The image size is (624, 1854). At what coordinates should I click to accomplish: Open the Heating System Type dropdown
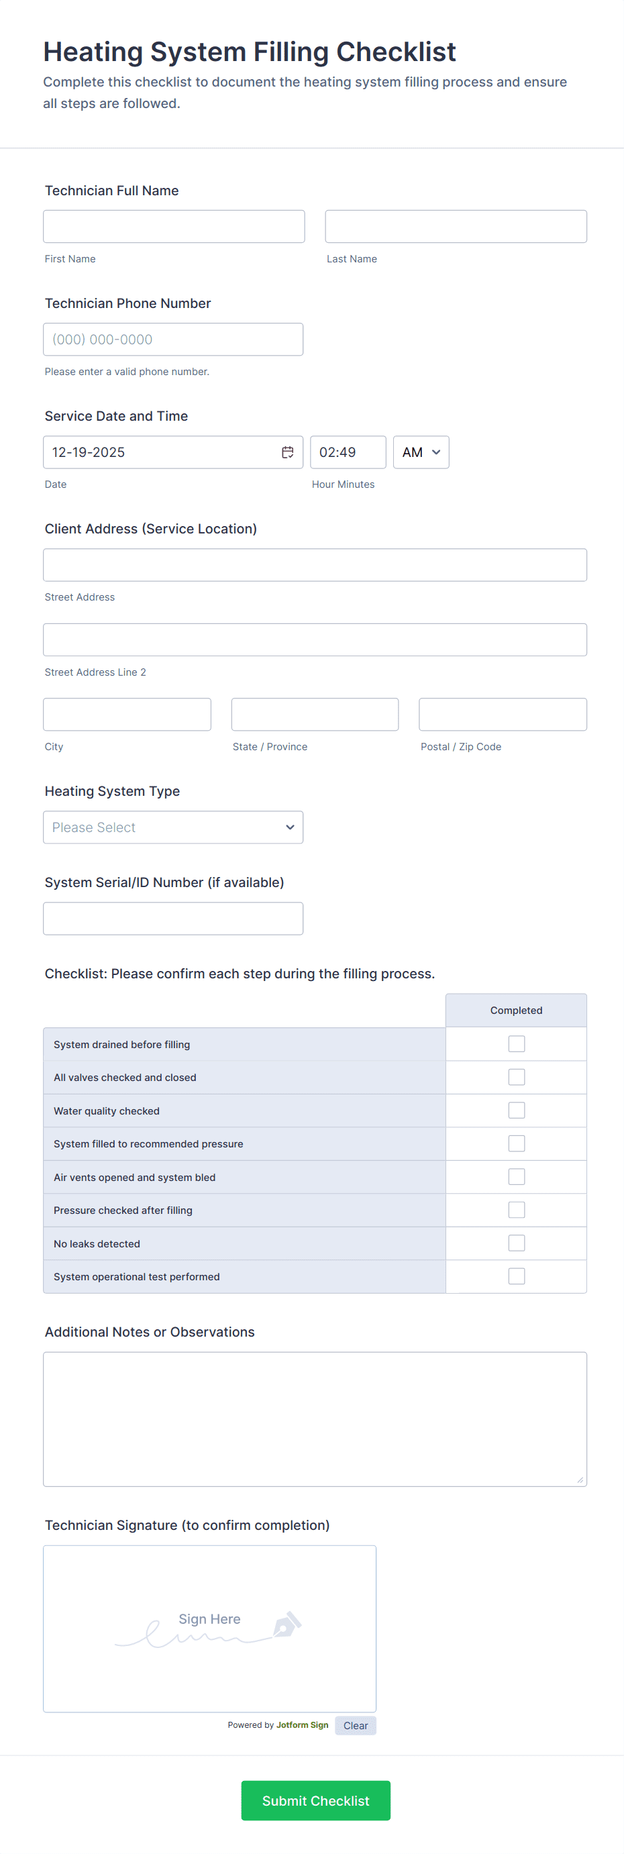172,827
